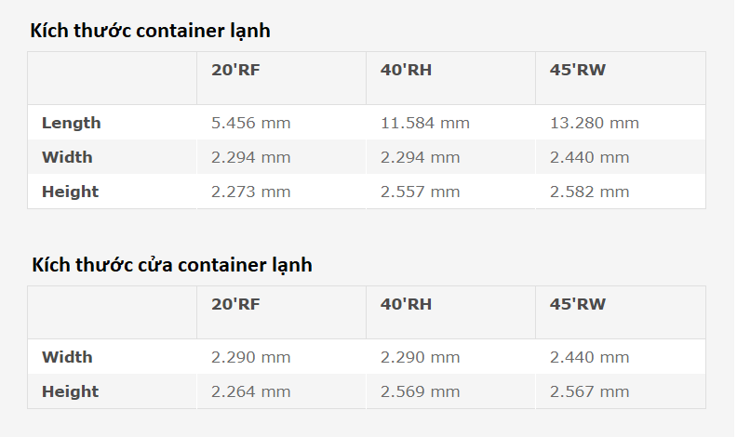Click the "Kích thước cửa container lạnh" heading

pyautogui.click(x=171, y=265)
